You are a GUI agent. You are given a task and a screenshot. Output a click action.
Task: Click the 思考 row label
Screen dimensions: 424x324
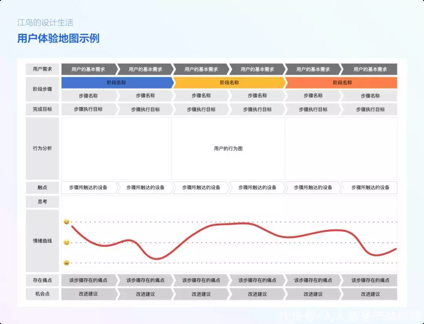tap(42, 202)
